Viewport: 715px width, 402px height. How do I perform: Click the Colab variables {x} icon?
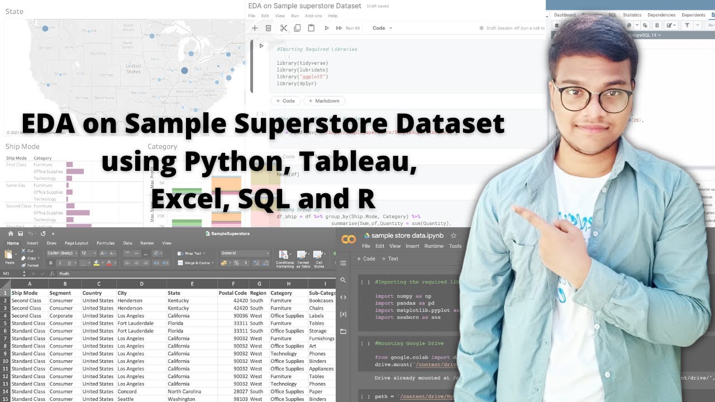pos(343,314)
